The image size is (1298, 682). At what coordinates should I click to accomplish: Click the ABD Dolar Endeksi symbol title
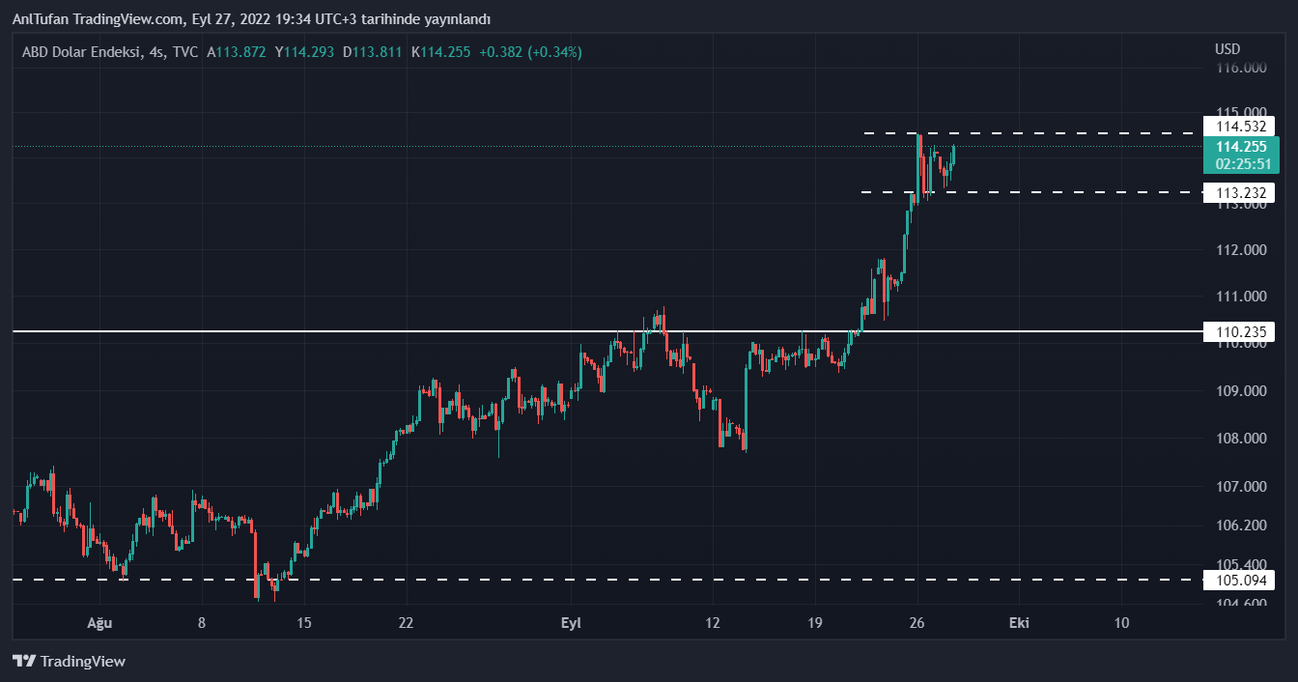pos(82,52)
